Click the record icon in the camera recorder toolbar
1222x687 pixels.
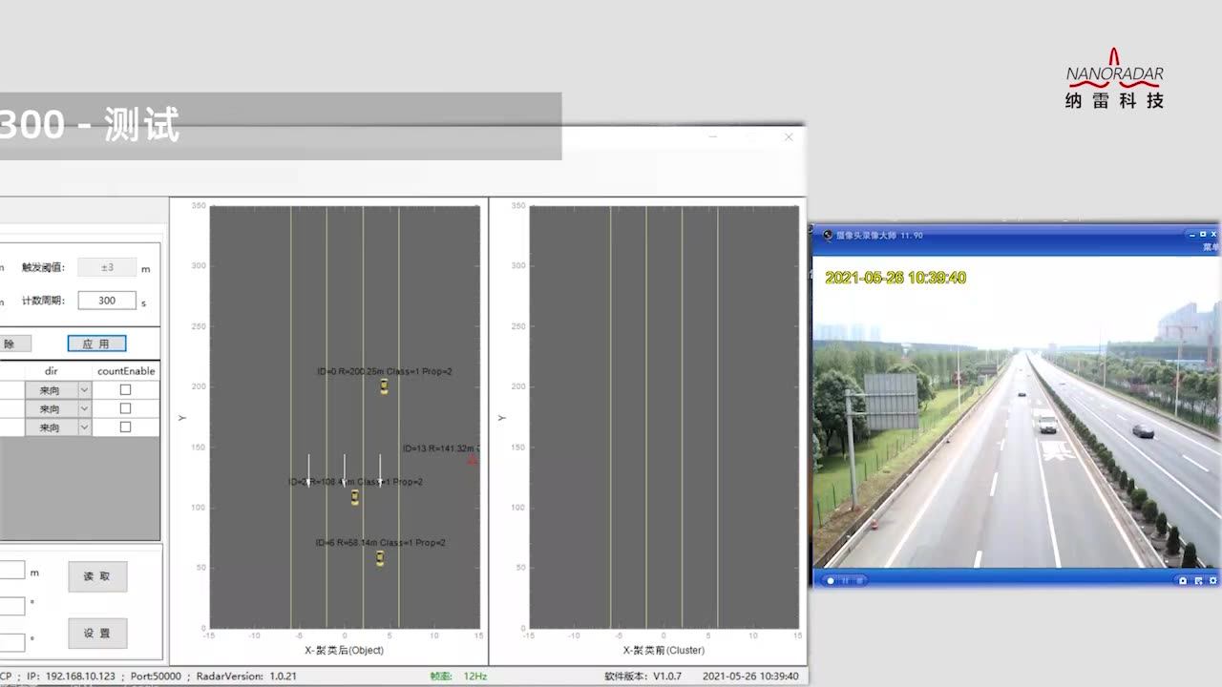click(x=831, y=580)
